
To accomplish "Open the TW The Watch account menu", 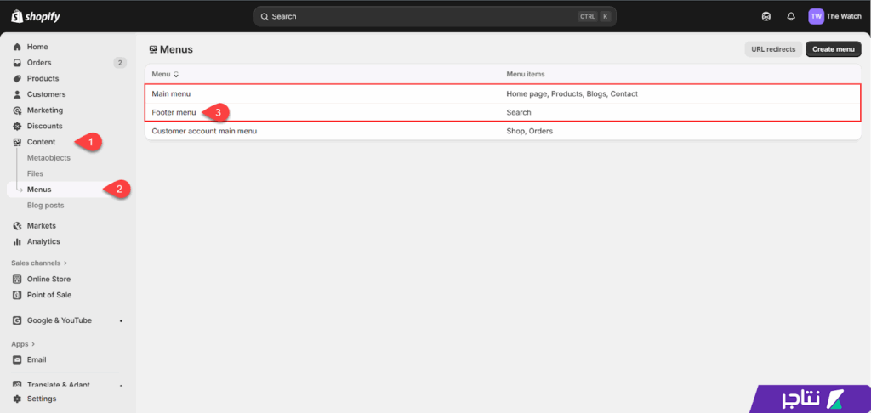I will [x=834, y=16].
